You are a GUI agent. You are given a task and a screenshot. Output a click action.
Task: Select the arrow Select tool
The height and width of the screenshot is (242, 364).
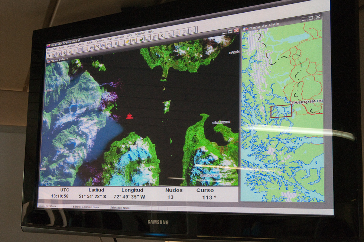(x=49, y=54)
